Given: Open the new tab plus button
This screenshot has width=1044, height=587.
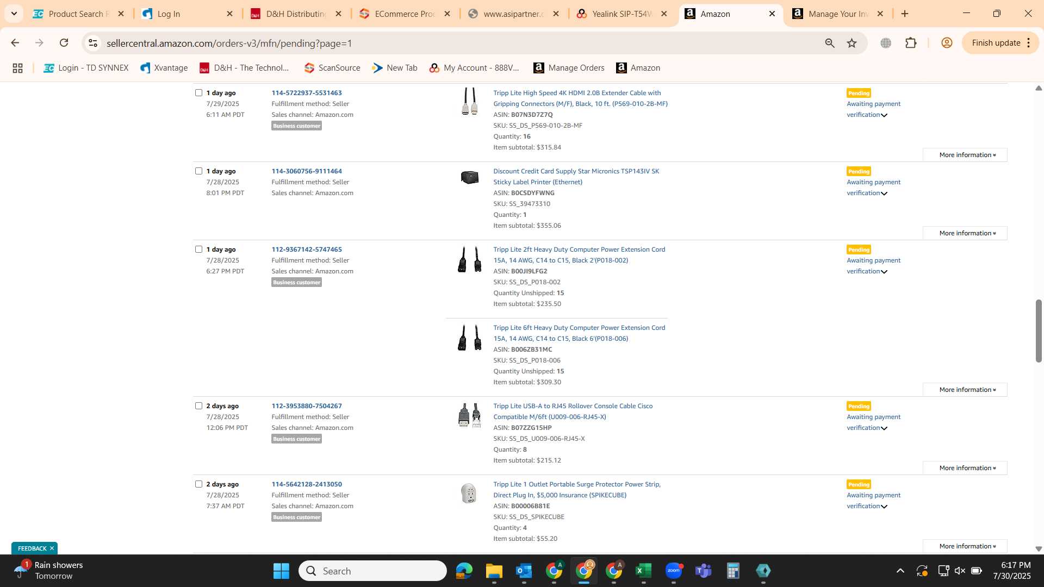Looking at the screenshot, I should coord(905,14).
